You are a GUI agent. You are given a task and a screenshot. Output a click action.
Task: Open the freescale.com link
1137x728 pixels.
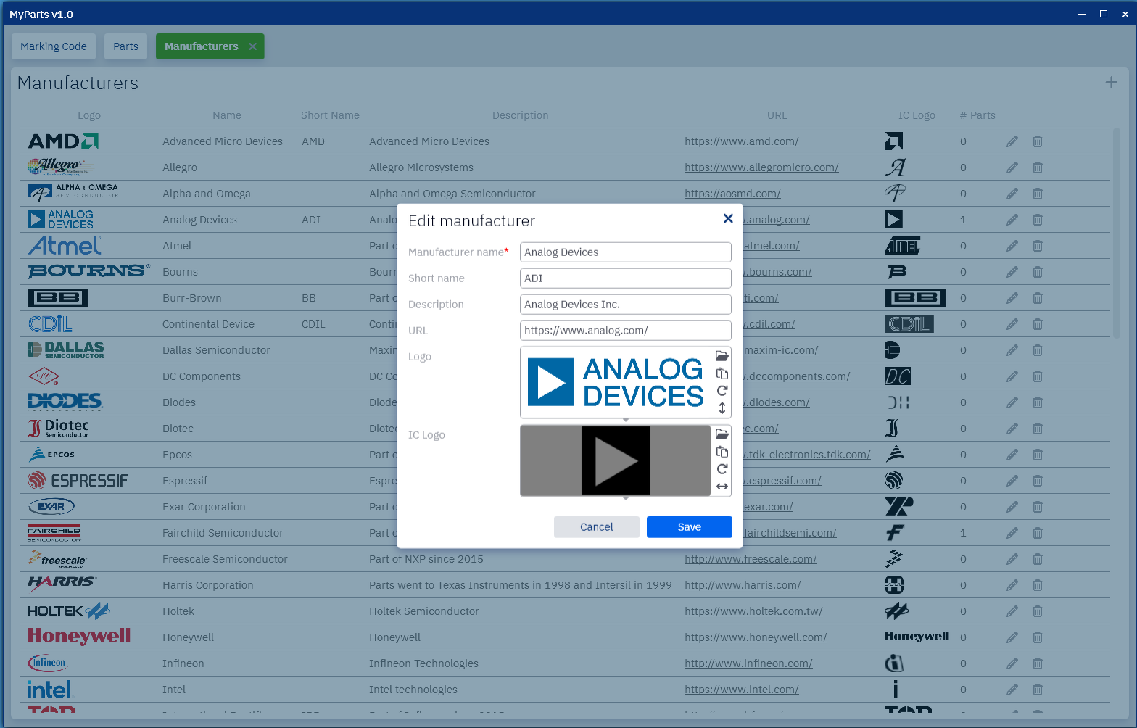(x=751, y=559)
